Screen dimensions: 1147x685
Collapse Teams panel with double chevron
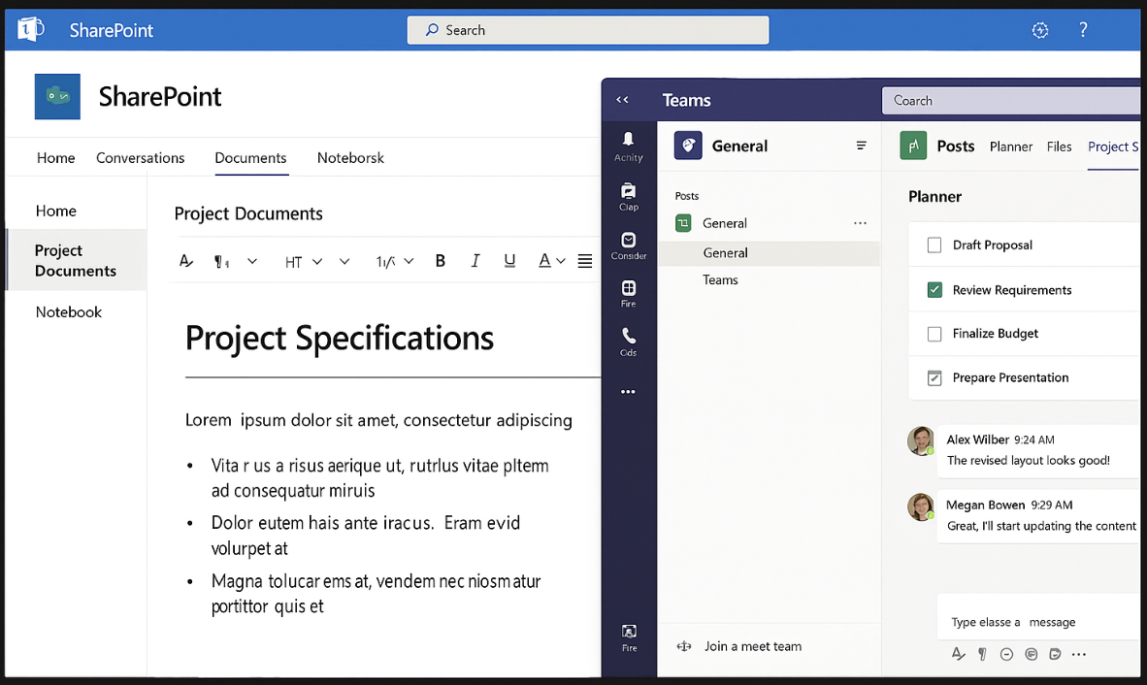(x=622, y=99)
